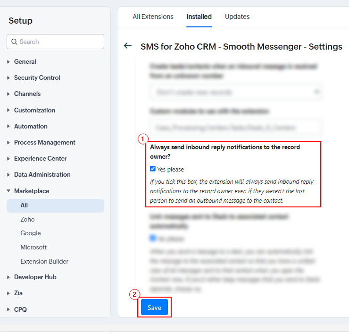
Task: Open the Microsoft marketplace item
Action: pos(33,247)
